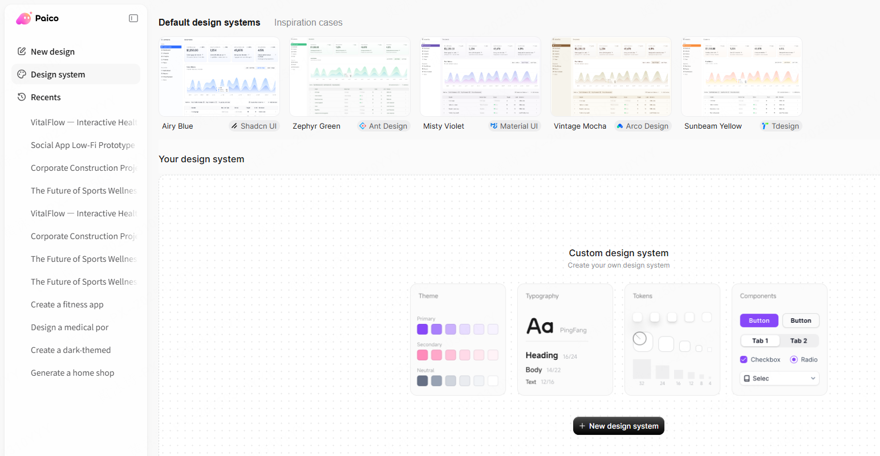Open recent 'Generate a home shop'

tap(72, 373)
